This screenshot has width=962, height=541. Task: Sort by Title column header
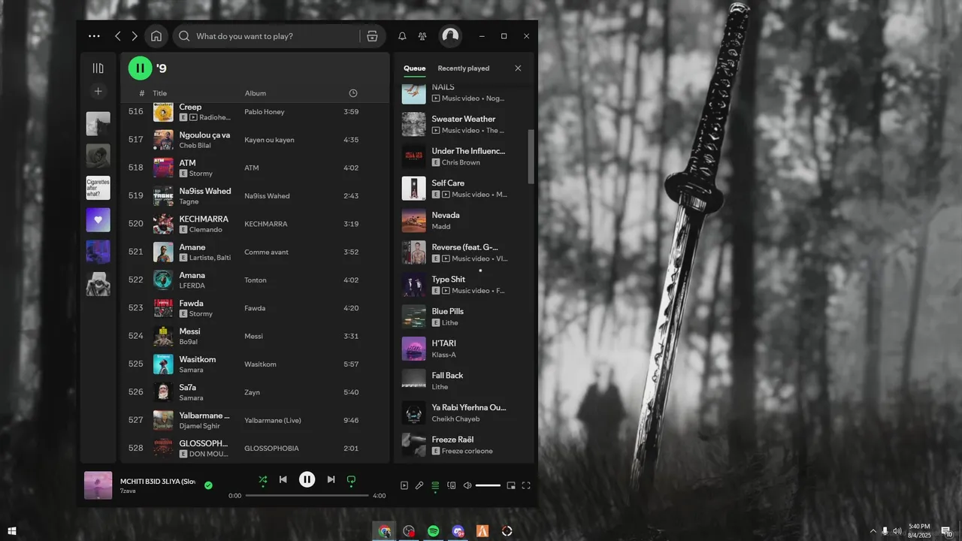pyautogui.click(x=160, y=93)
